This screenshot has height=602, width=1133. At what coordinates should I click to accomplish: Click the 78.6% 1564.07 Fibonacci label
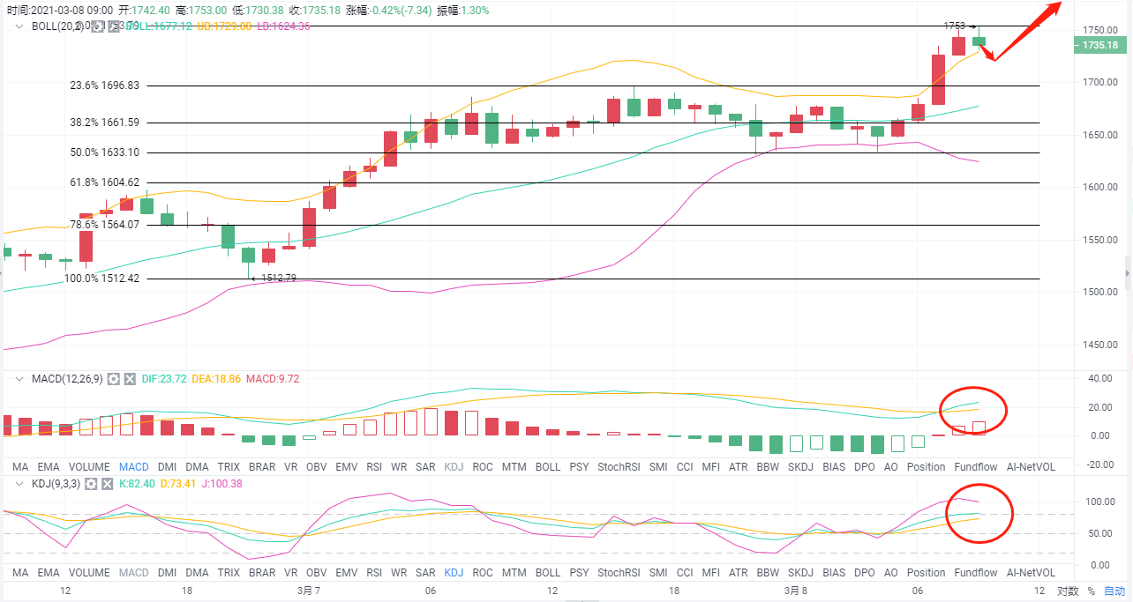103,225
